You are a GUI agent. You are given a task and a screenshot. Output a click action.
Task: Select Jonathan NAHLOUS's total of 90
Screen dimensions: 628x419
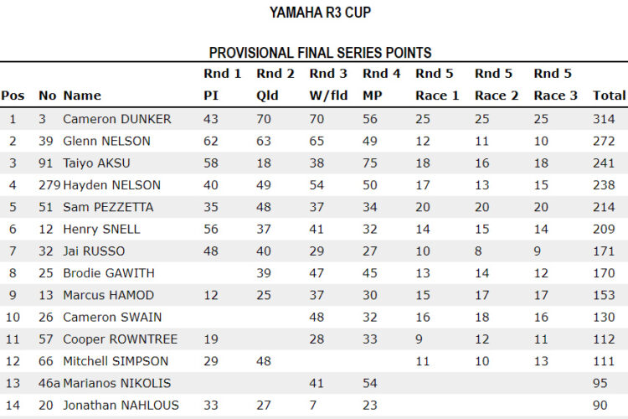600,406
